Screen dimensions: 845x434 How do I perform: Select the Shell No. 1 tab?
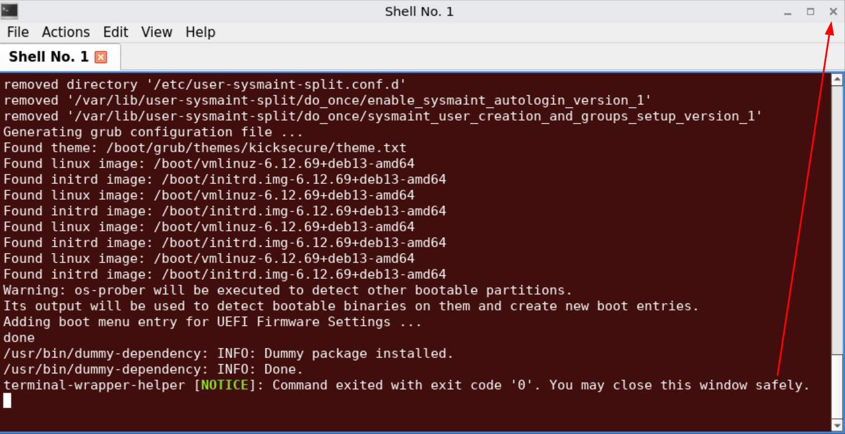tap(49, 57)
